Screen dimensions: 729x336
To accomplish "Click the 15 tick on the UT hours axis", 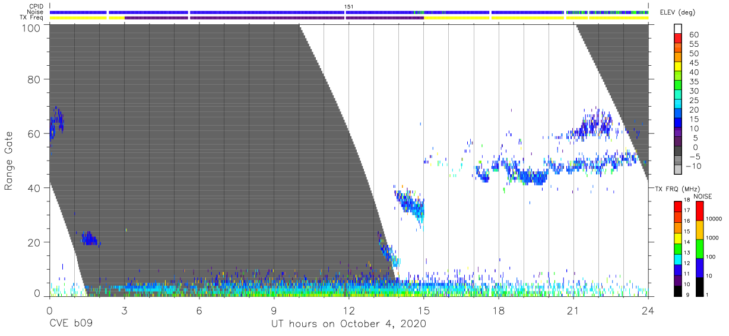I will click(424, 311).
